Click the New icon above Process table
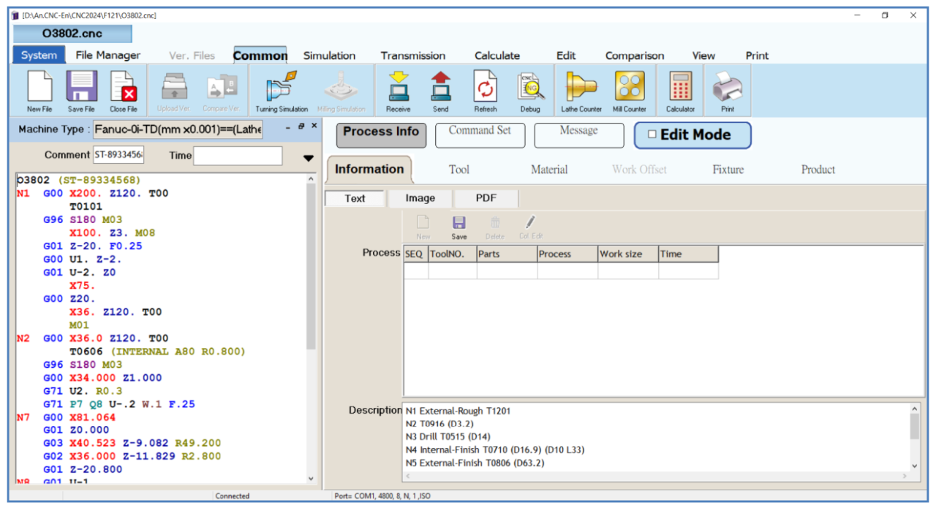The width and height of the screenshot is (936, 511). [x=423, y=227]
